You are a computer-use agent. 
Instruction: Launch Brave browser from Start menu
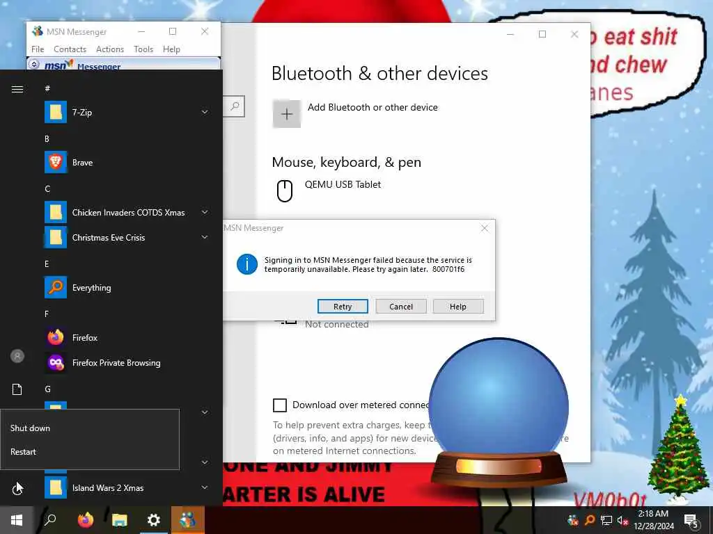point(127,163)
